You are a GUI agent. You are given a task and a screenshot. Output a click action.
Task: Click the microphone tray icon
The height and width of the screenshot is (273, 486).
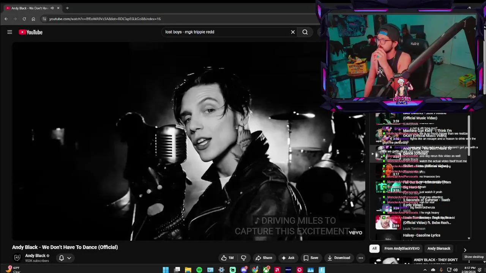(x=441, y=270)
